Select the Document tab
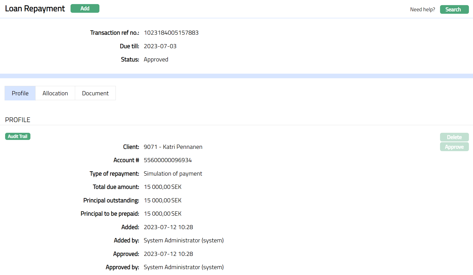The width and height of the screenshot is (473, 275). 95,93
